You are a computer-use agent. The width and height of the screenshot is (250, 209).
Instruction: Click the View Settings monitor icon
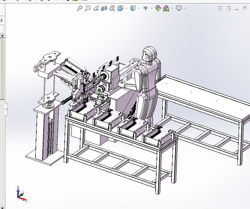coord(179,8)
